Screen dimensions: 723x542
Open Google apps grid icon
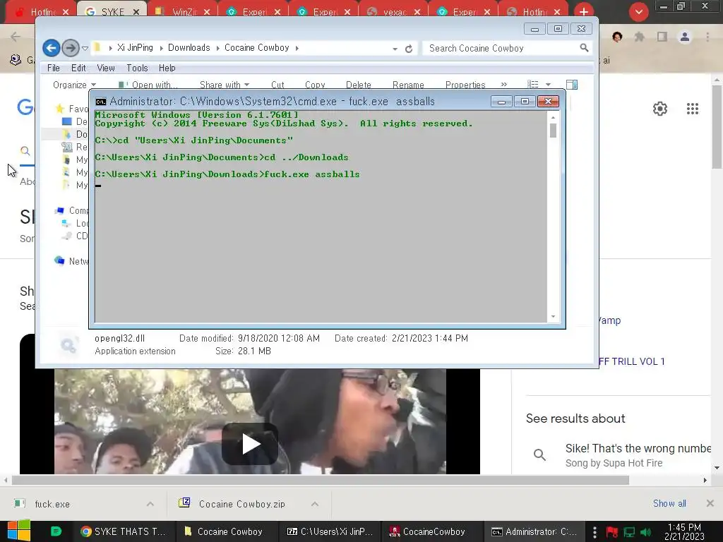pyautogui.click(x=692, y=109)
